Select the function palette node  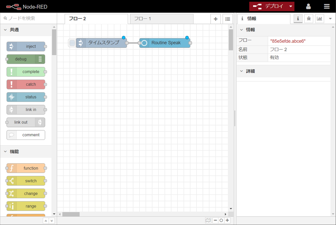point(26,168)
